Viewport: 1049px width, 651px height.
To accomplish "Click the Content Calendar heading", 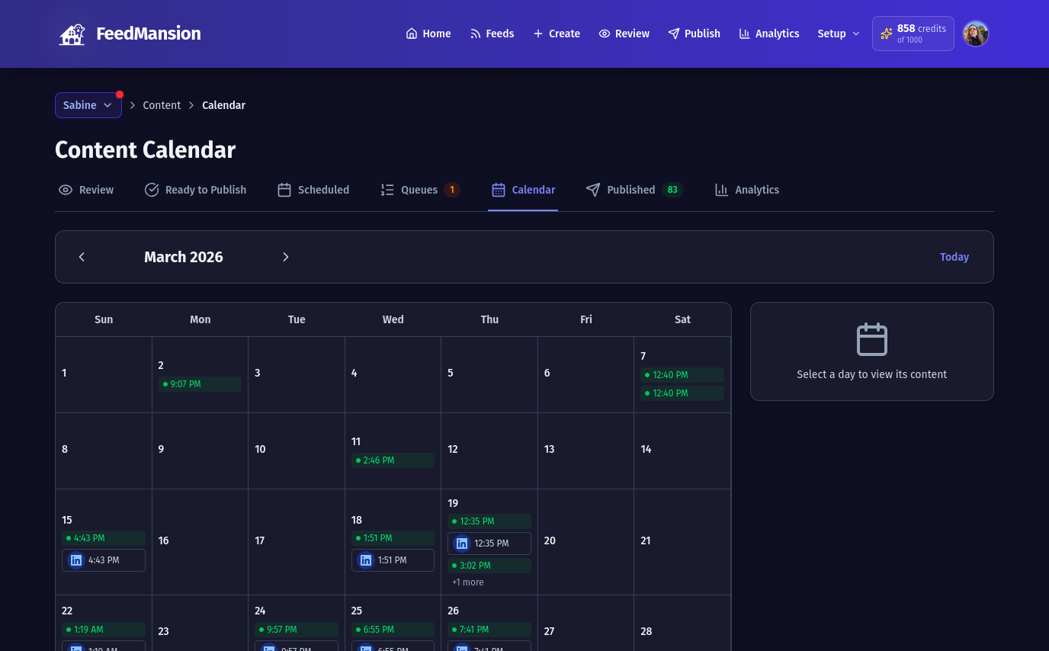I will pos(146,149).
